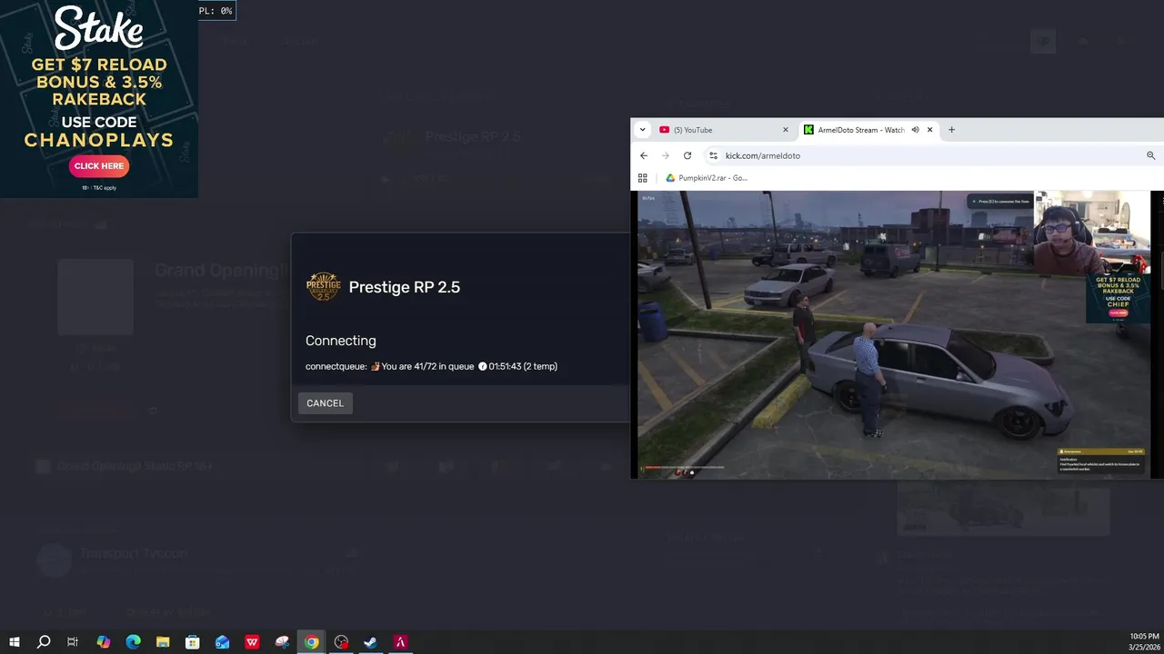This screenshot has width=1164, height=654.
Task: Close the ArmelDoto Stream tab
Action: 929,130
